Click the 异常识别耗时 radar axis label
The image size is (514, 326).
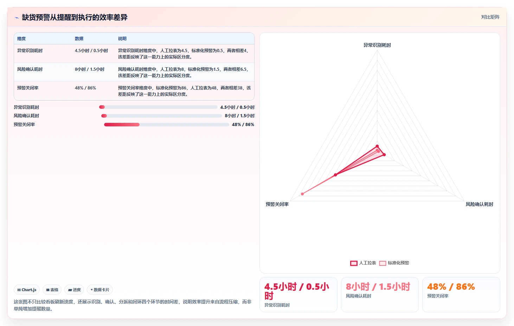[x=377, y=45]
